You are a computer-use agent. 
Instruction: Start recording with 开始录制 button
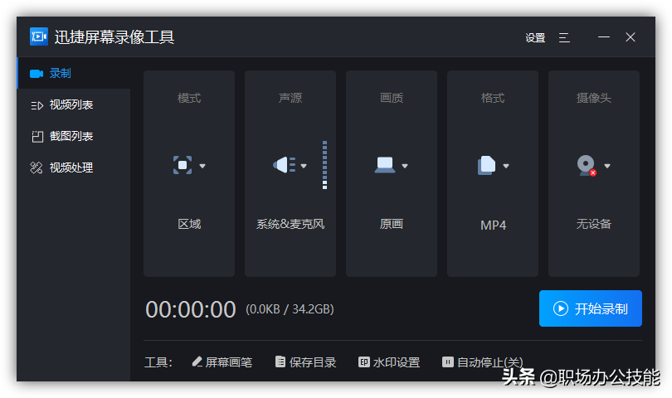coord(590,308)
